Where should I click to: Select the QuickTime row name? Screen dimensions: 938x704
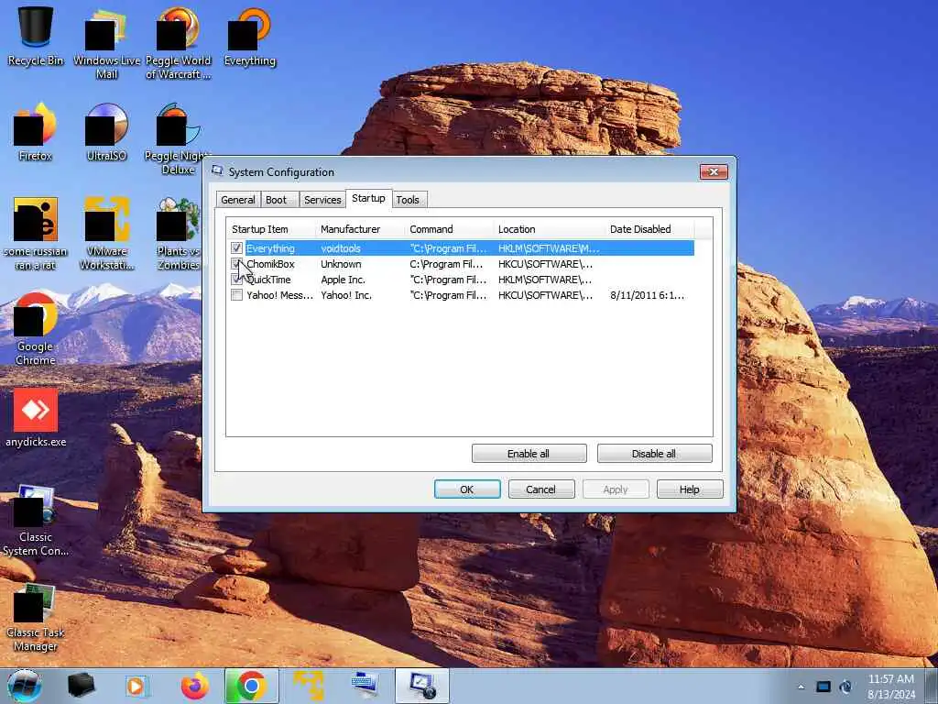pyautogui.click(x=268, y=280)
